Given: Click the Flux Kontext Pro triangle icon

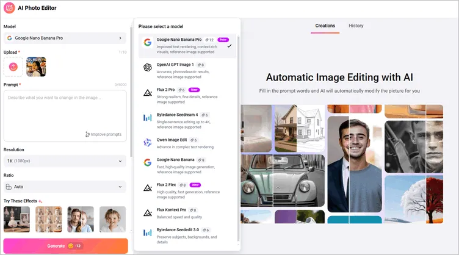Looking at the screenshot, I should (x=148, y=213).
